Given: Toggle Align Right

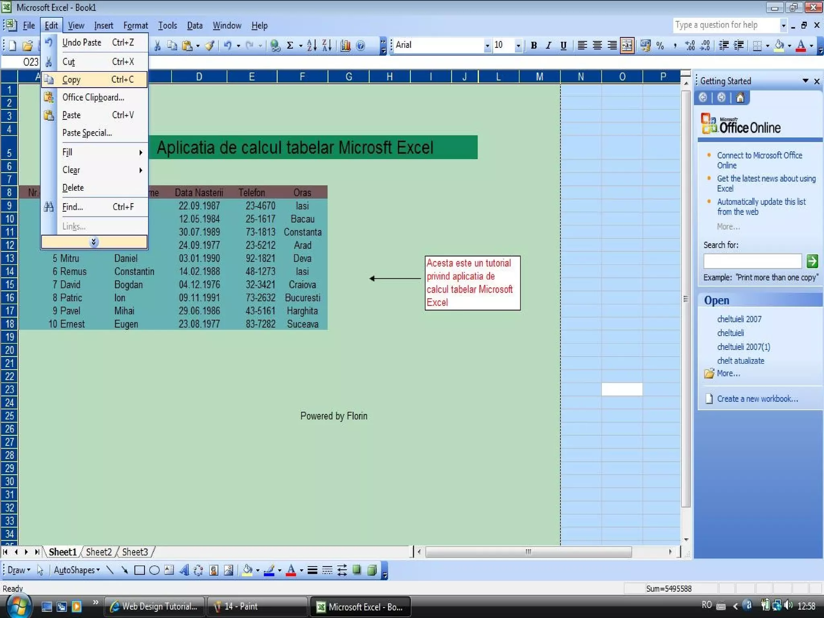Looking at the screenshot, I should 612,45.
